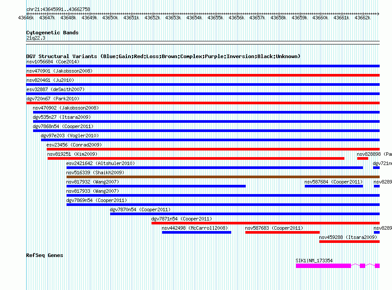This screenshot has height=290, width=392.
Task: Open nsv470902 (Jakobsson2008) variant
Action: pos(66,108)
